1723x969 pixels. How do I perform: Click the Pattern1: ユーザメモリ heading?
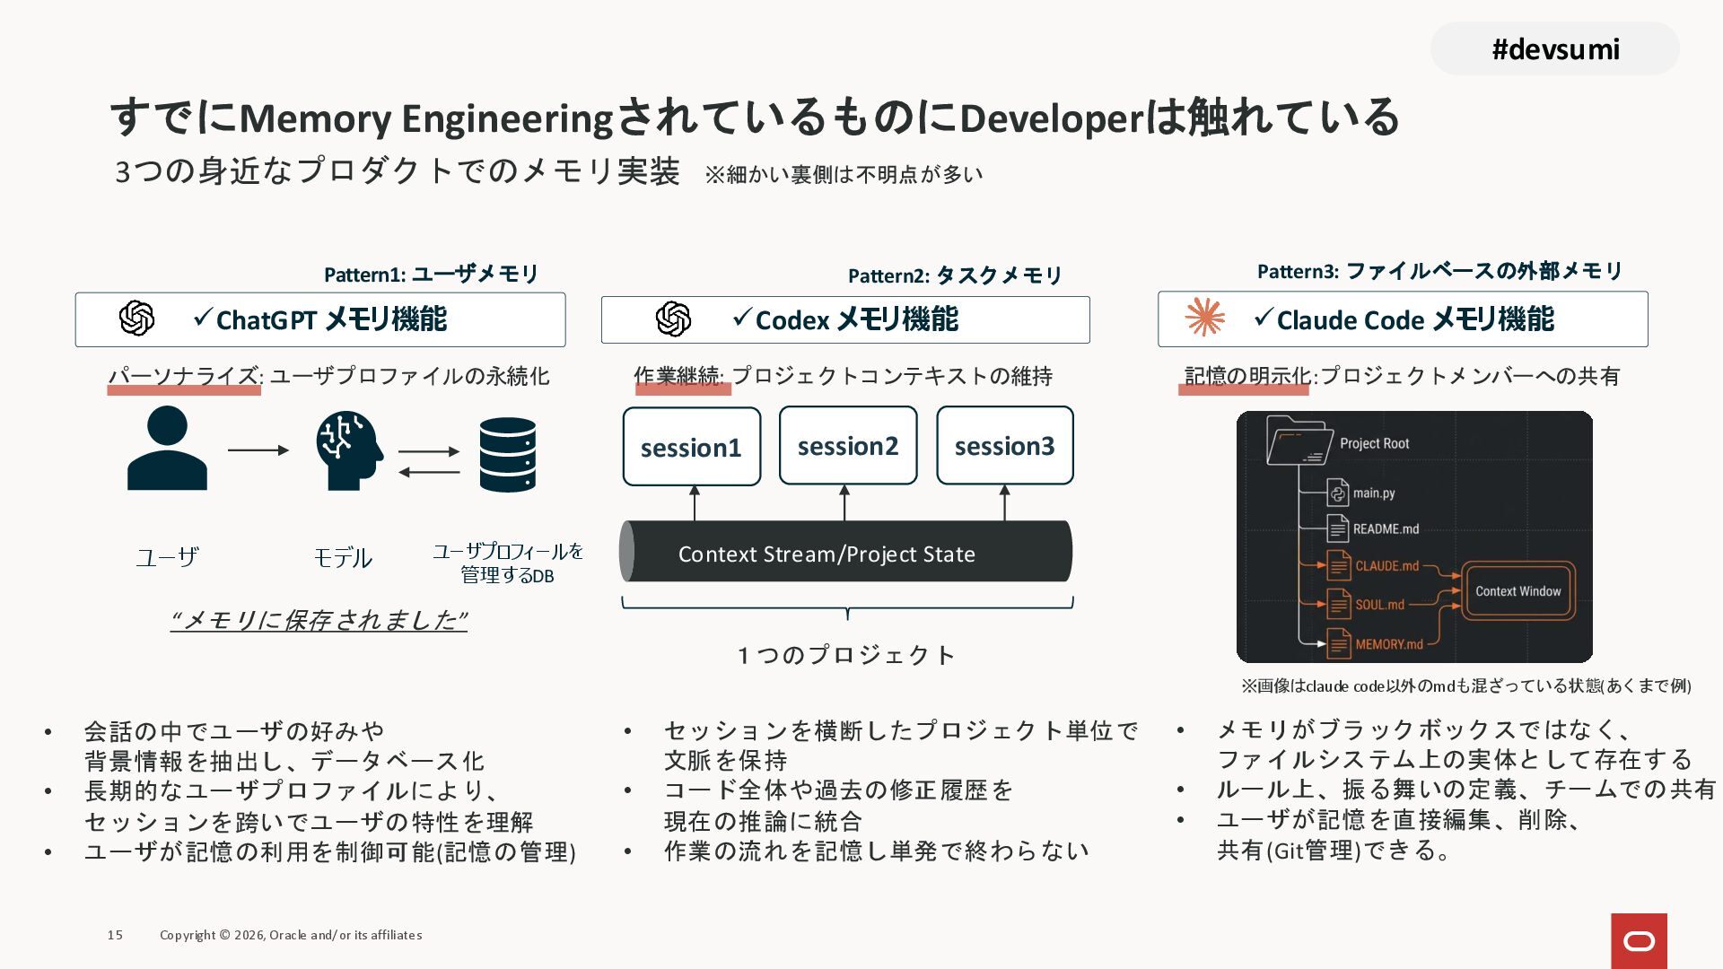click(431, 274)
